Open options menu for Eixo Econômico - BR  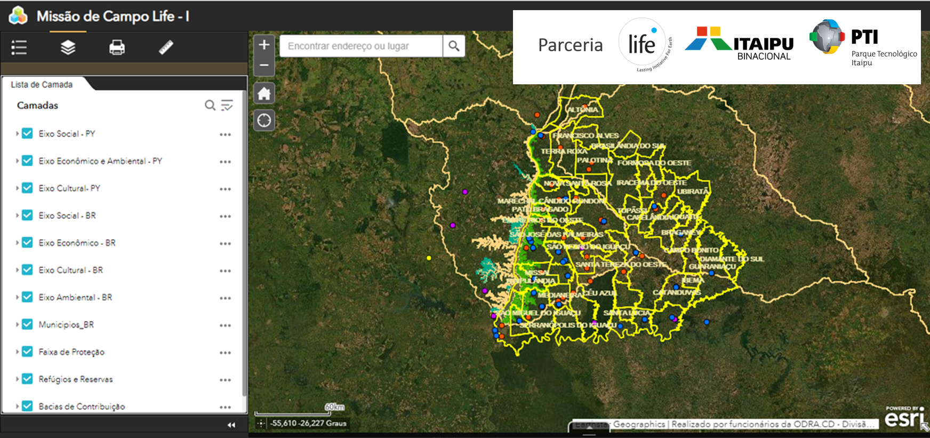(225, 243)
